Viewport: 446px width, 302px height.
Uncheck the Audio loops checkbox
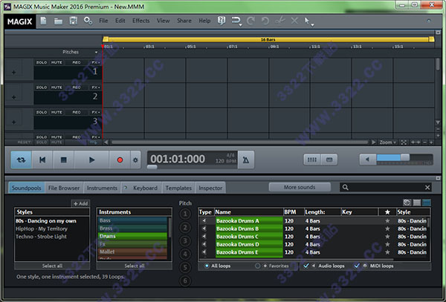point(306,266)
